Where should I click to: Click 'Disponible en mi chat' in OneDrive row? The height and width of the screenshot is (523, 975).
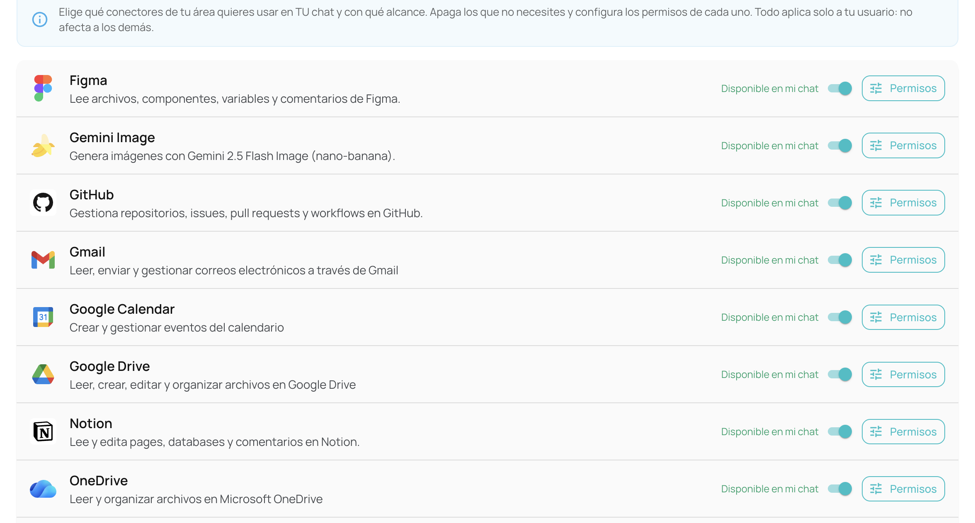tap(769, 489)
